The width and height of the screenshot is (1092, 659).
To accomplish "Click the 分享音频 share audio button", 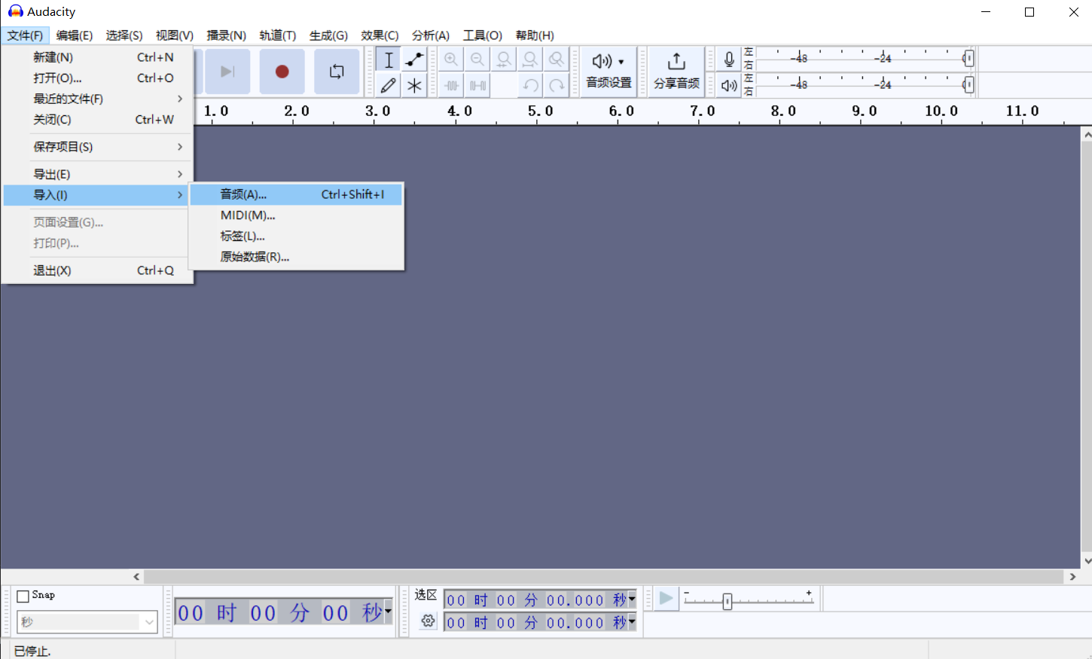I will pos(676,72).
